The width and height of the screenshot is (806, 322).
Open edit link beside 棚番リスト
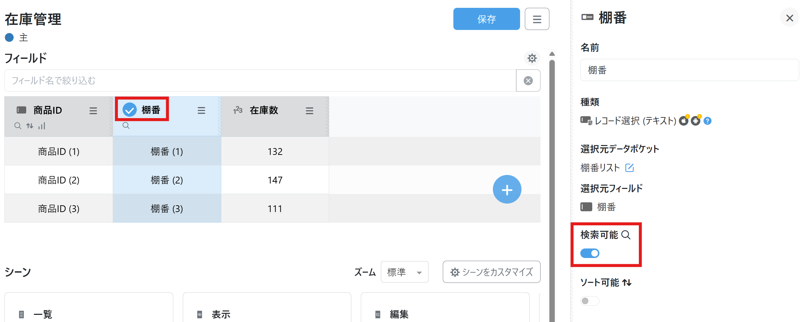coord(629,168)
